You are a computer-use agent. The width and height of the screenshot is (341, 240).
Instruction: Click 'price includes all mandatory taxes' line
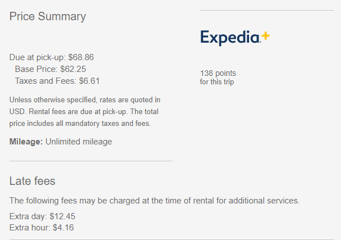coord(80,124)
